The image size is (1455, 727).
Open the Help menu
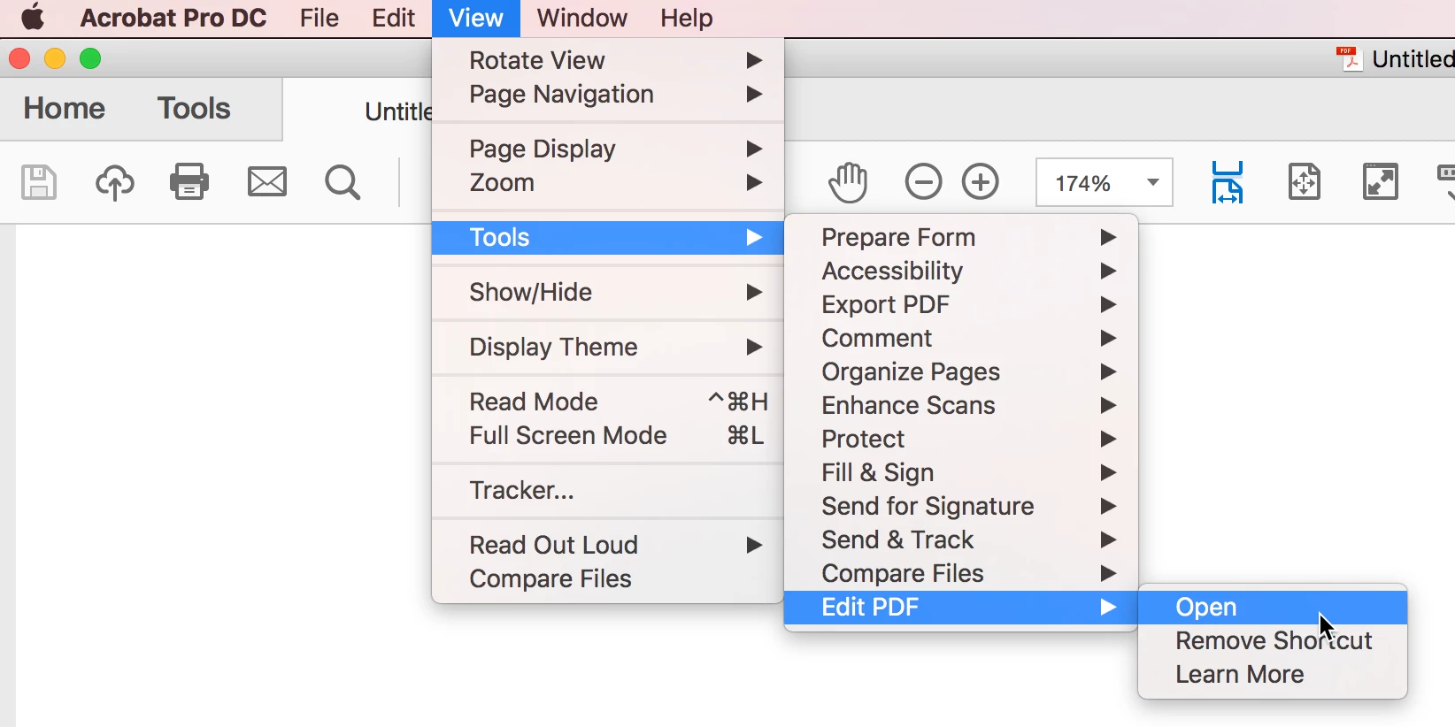coord(687,18)
